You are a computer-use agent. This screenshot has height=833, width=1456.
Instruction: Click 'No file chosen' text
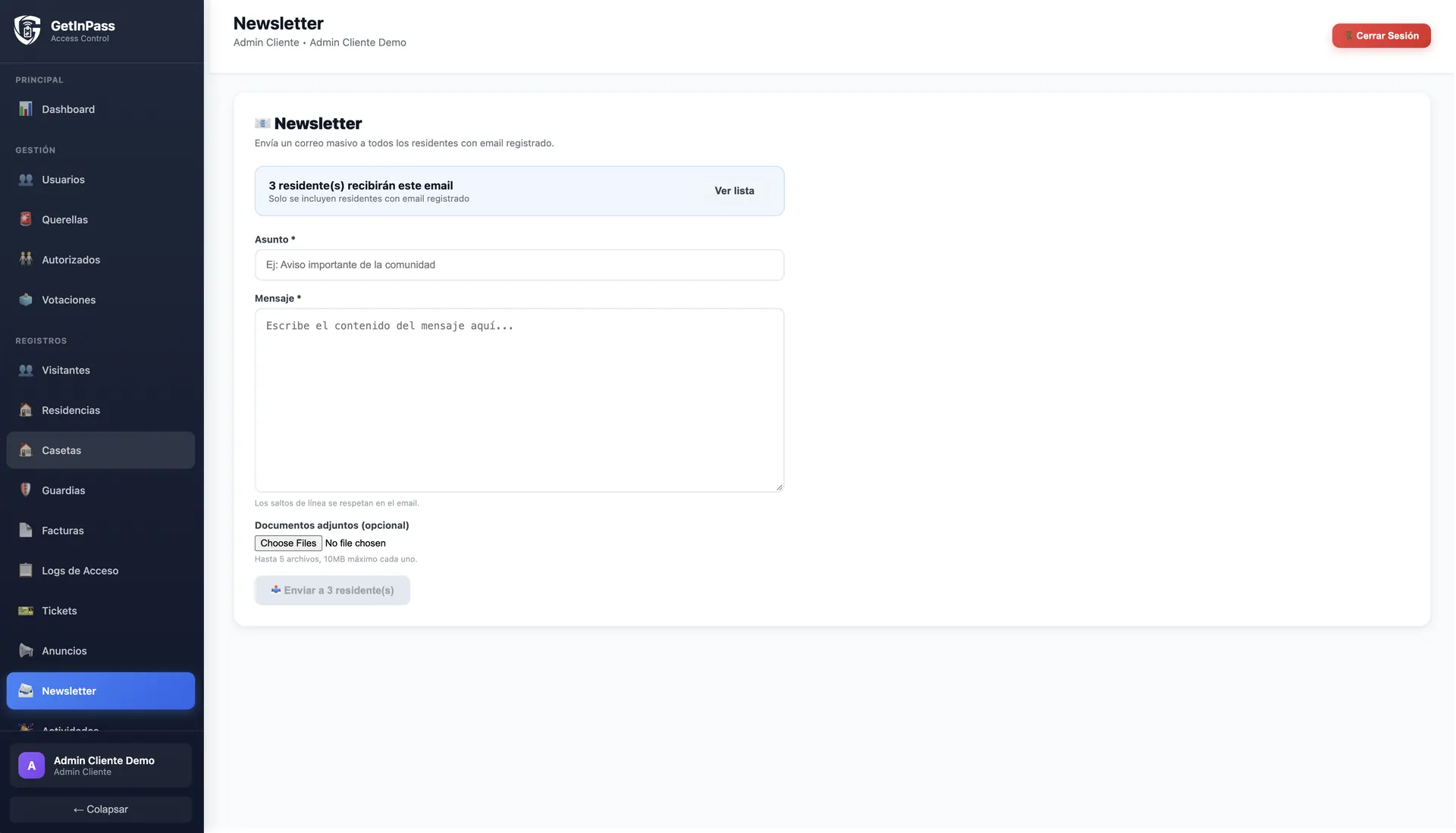click(x=356, y=543)
